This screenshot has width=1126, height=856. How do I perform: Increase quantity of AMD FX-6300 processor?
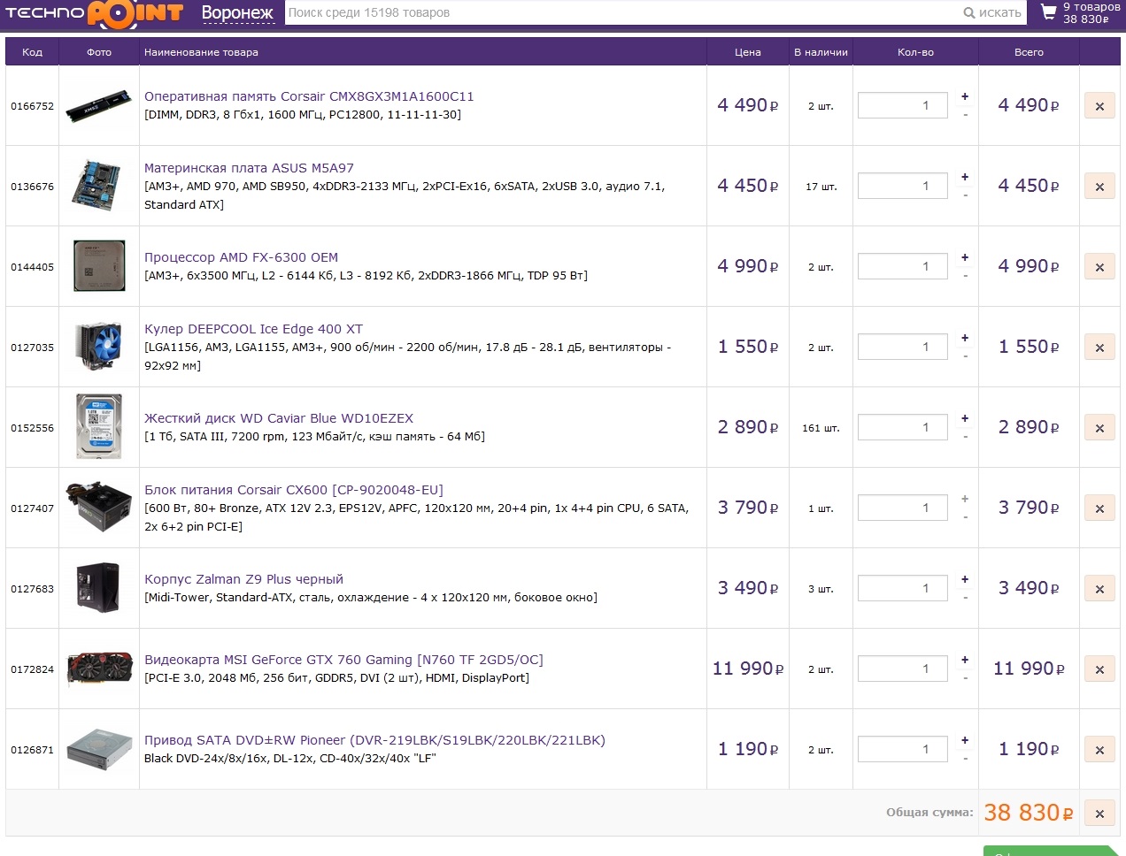(x=965, y=257)
